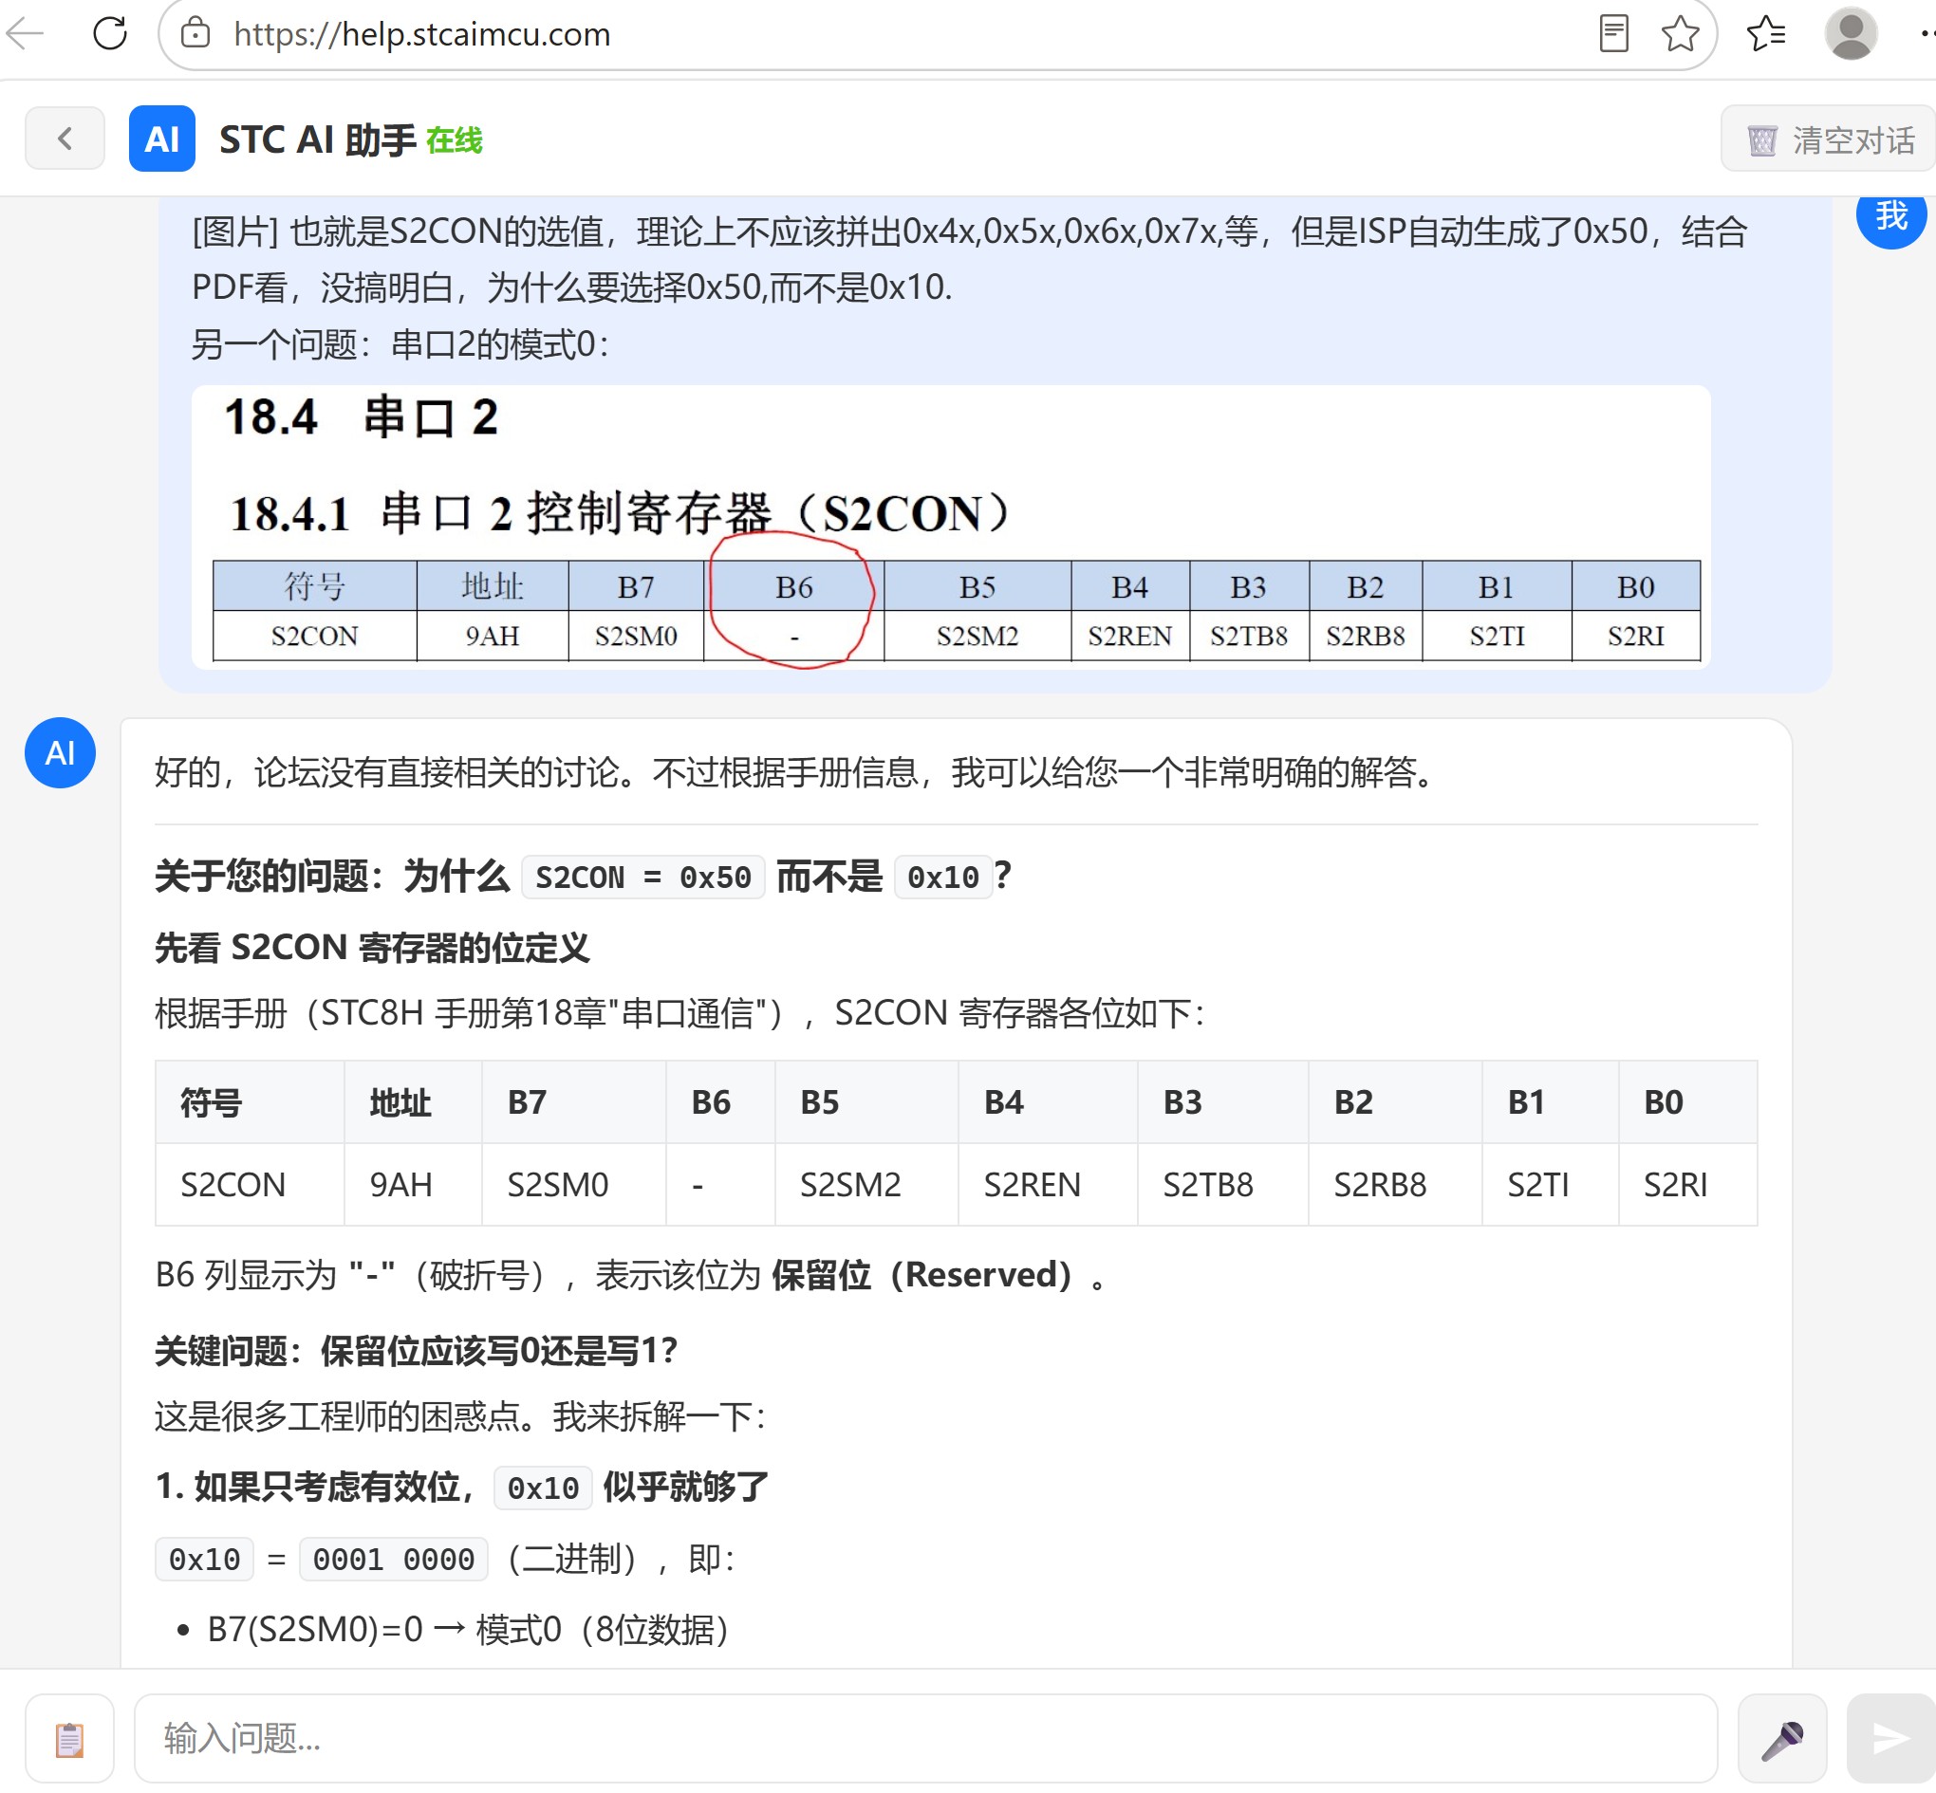Screen dimensions: 1936x1793
Task: Click the browser back arrow
Action: (x=26, y=33)
